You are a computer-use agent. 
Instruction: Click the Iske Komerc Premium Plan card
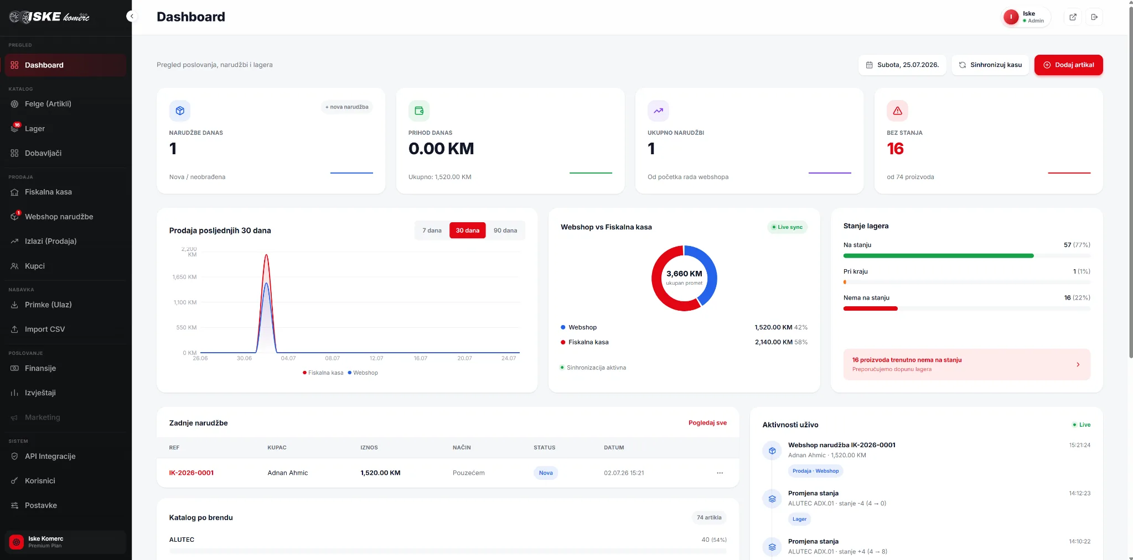coord(65,542)
